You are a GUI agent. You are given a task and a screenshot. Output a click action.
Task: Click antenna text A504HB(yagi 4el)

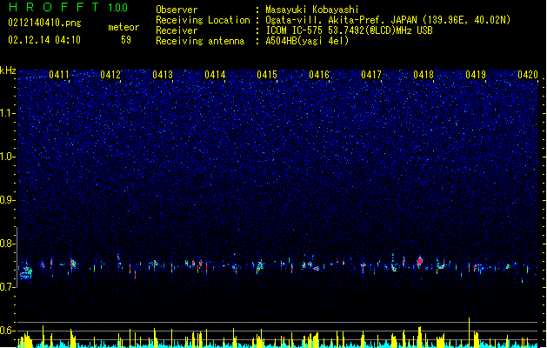point(307,41)
